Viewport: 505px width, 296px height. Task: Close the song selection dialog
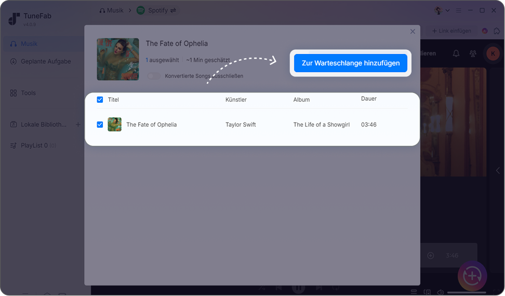pyautogui.click(x=413, y=32)
